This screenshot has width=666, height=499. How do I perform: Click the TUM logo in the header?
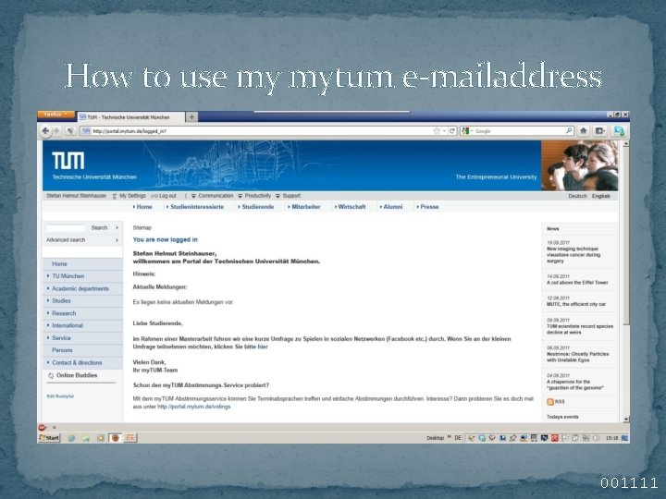(x=68, y=161)
